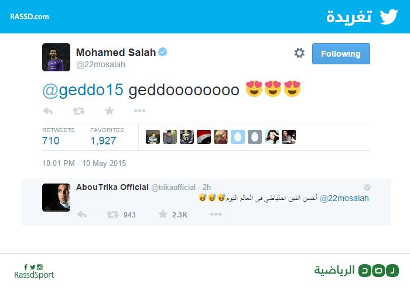The width and height of the screenshot is (410, 287).
Task: Reply to Mohamed Salah's tweet
Action: click(48, 110)
